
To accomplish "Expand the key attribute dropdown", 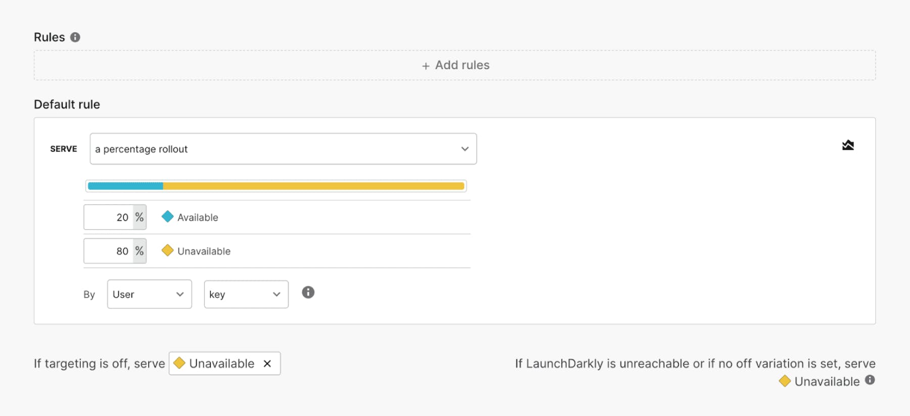I will pos(246,294).
